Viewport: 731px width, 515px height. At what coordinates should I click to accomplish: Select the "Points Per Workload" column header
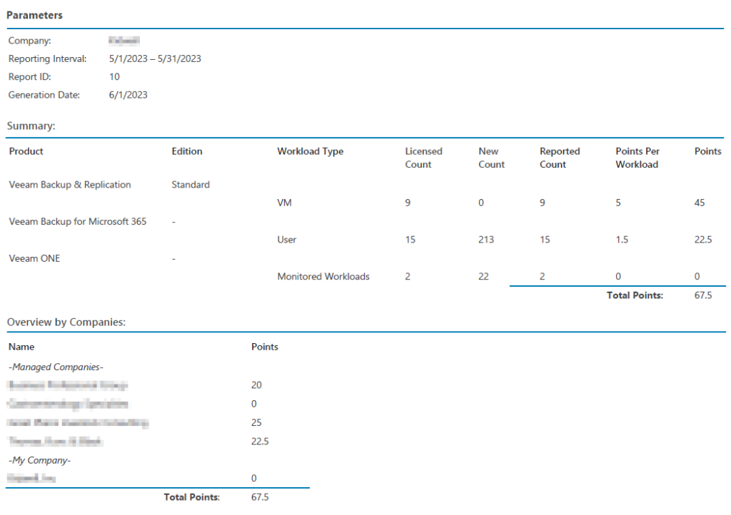637,158
